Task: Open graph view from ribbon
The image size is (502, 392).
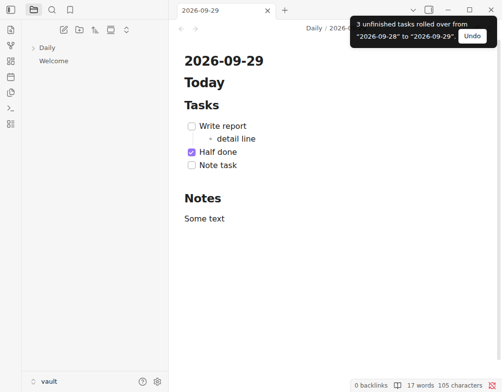Action: [11, 46]
